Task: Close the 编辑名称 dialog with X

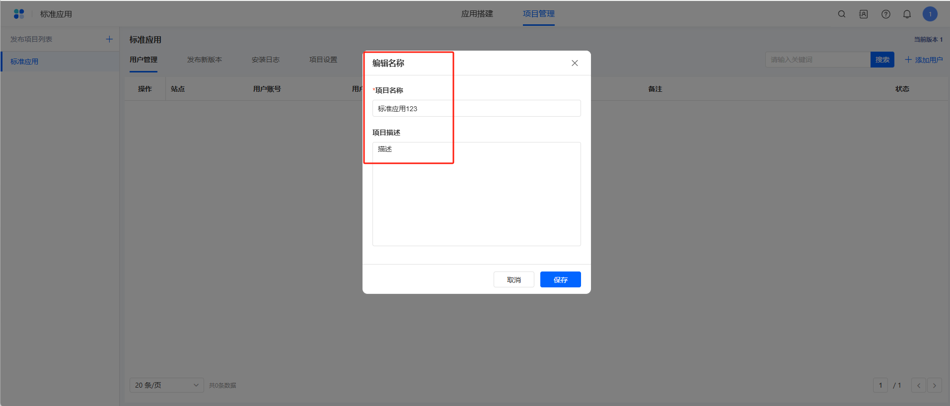Action: click(x=575, y=63)
